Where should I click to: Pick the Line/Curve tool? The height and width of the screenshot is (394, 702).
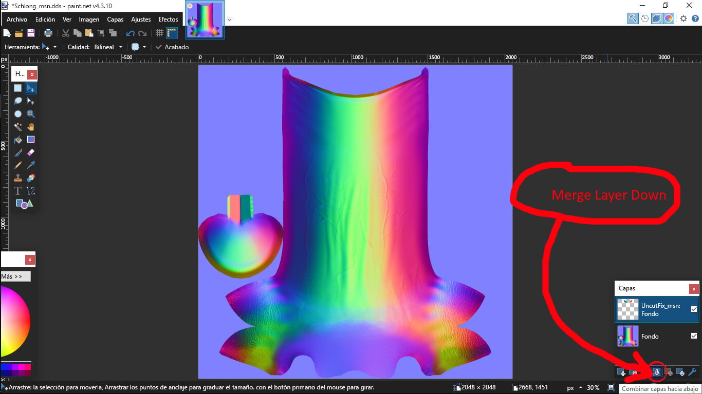pos(31,191)
